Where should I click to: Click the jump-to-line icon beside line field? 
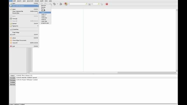click(x=102, y=4)
